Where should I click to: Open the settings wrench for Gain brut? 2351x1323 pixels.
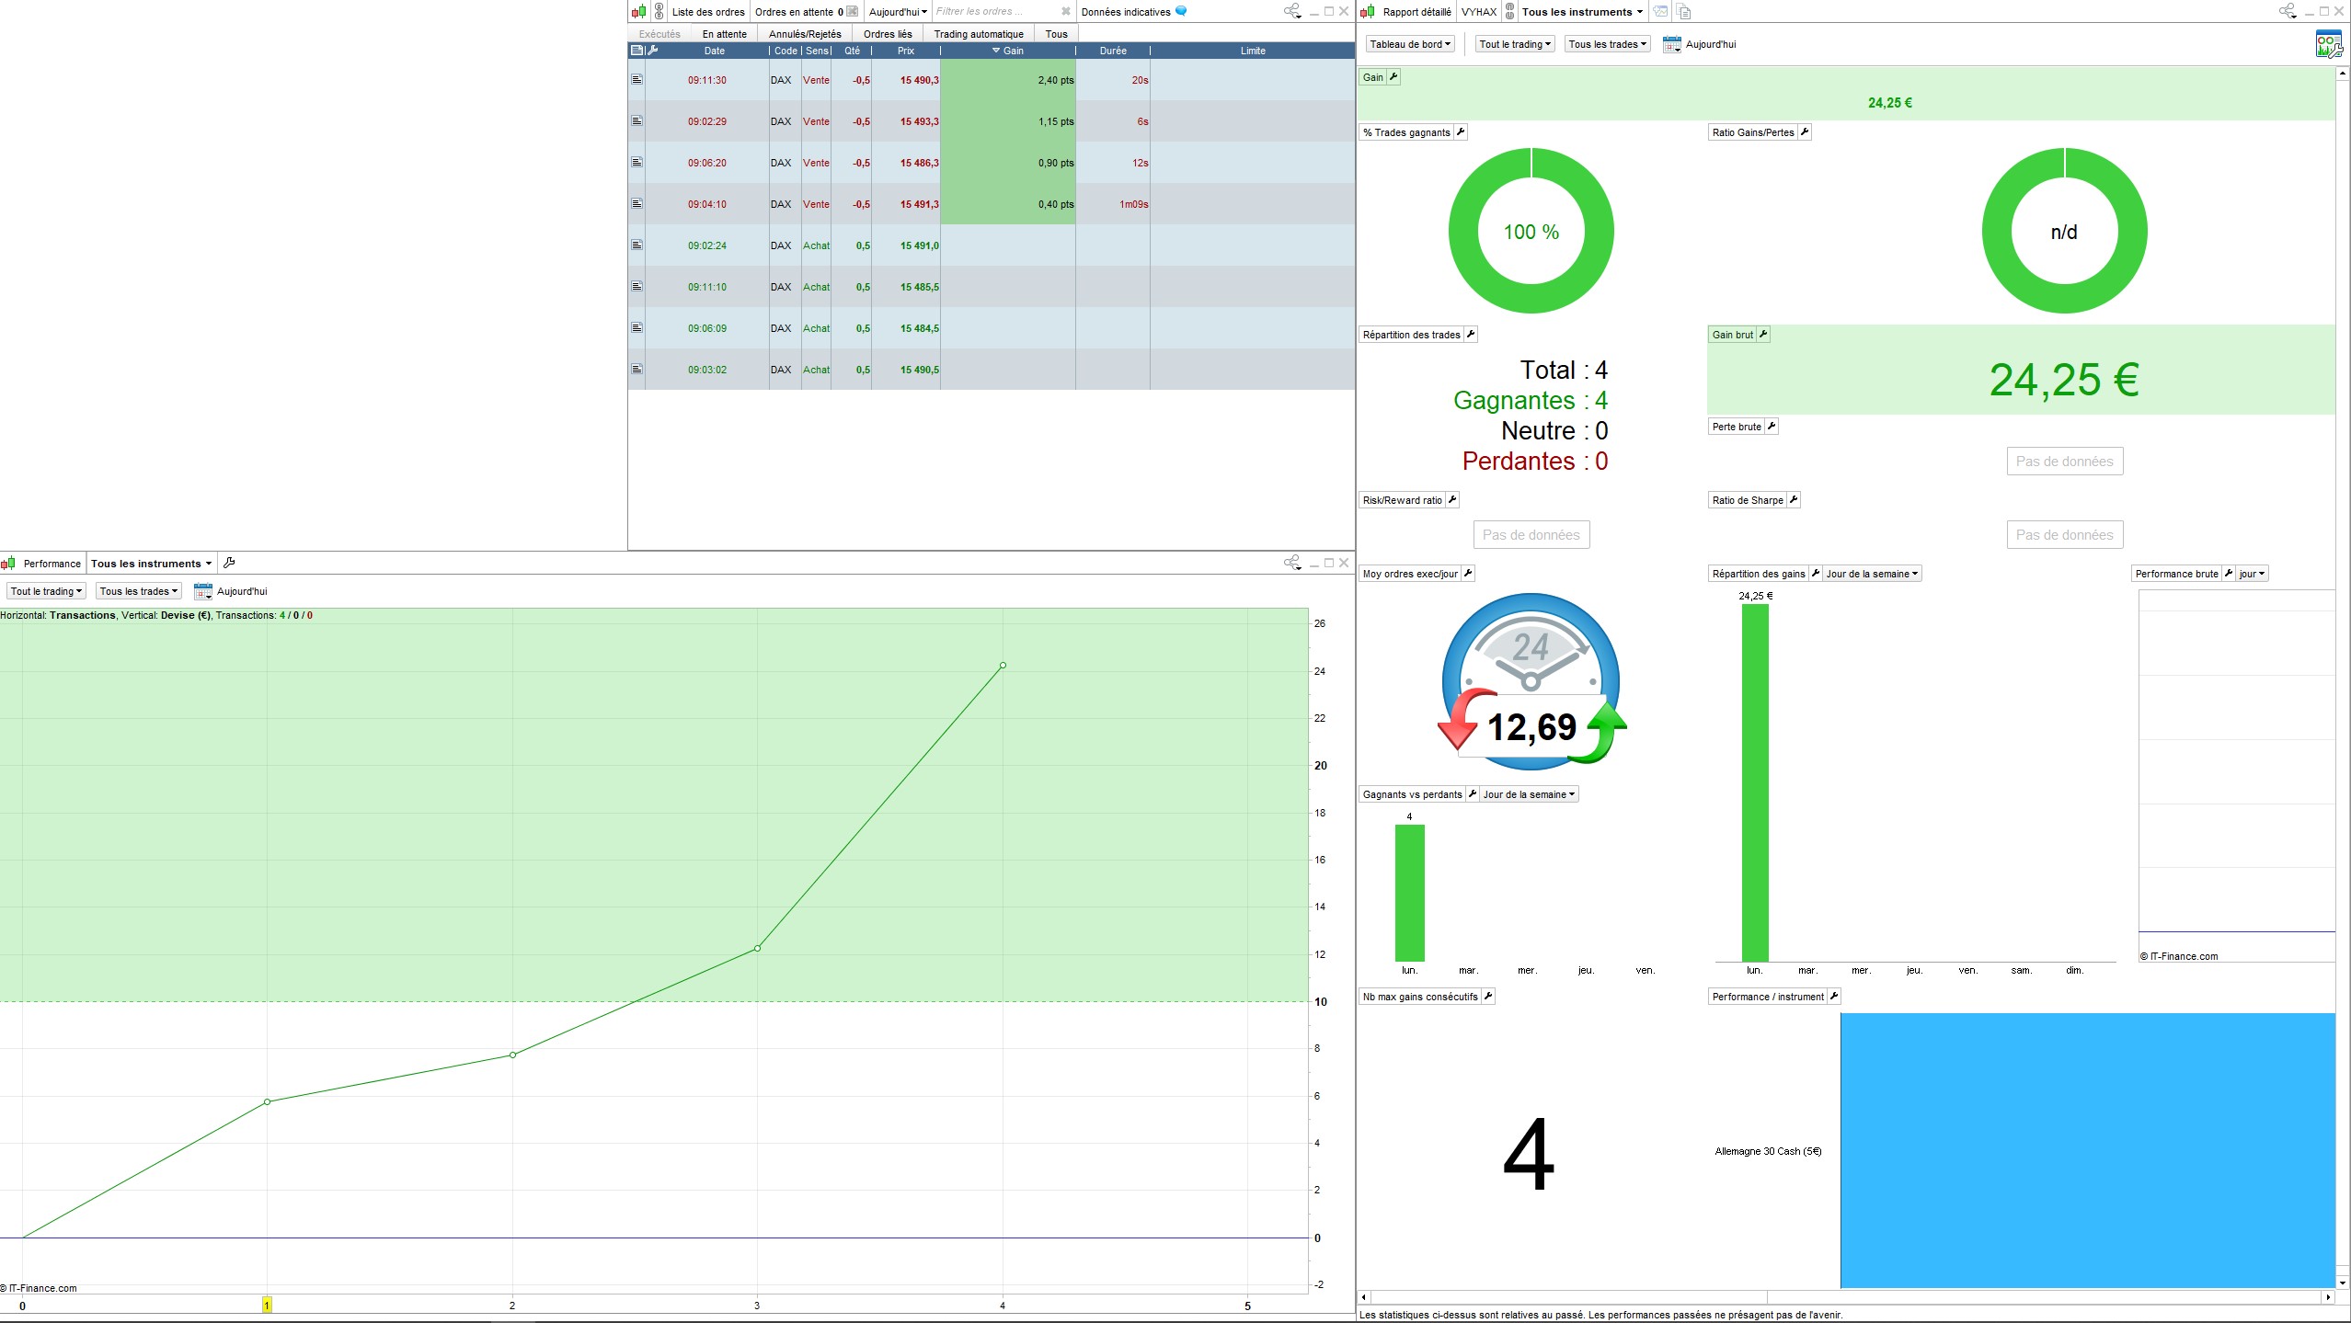click(x=1763, y=335)
